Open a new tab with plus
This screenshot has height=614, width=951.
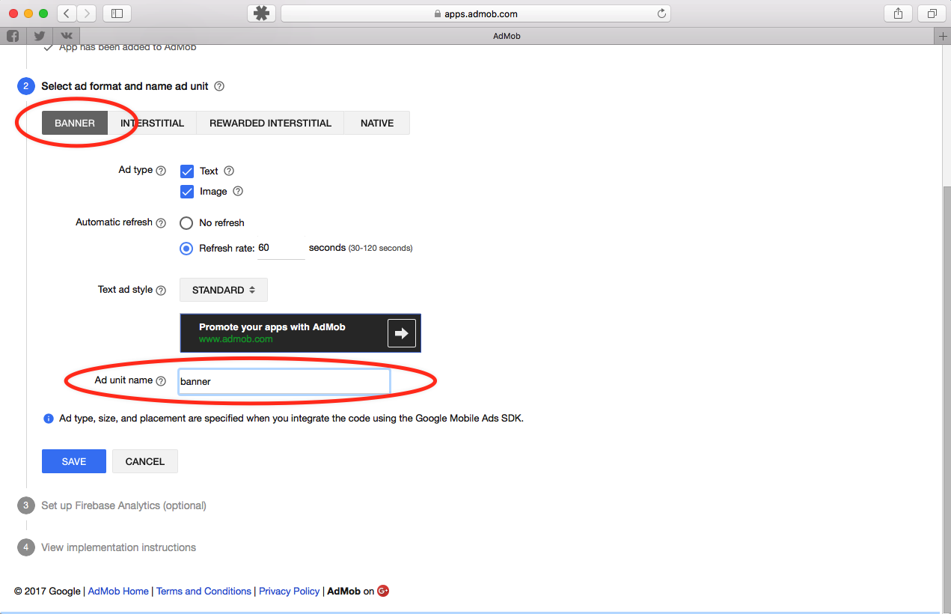[943, 36]
